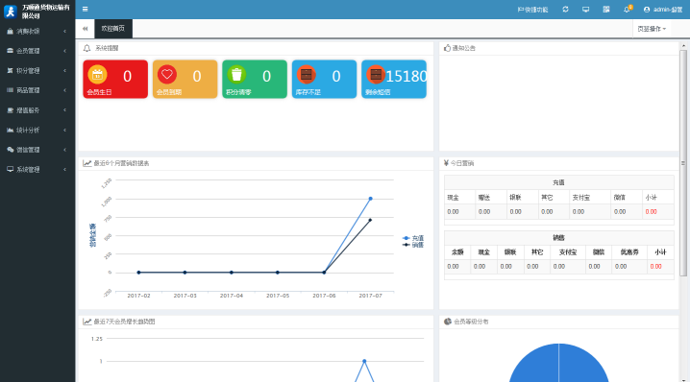This screenshot has width=690, height=382.
Task: Click the 15180 remaining SMS count
Action: (x=407, y=77)
